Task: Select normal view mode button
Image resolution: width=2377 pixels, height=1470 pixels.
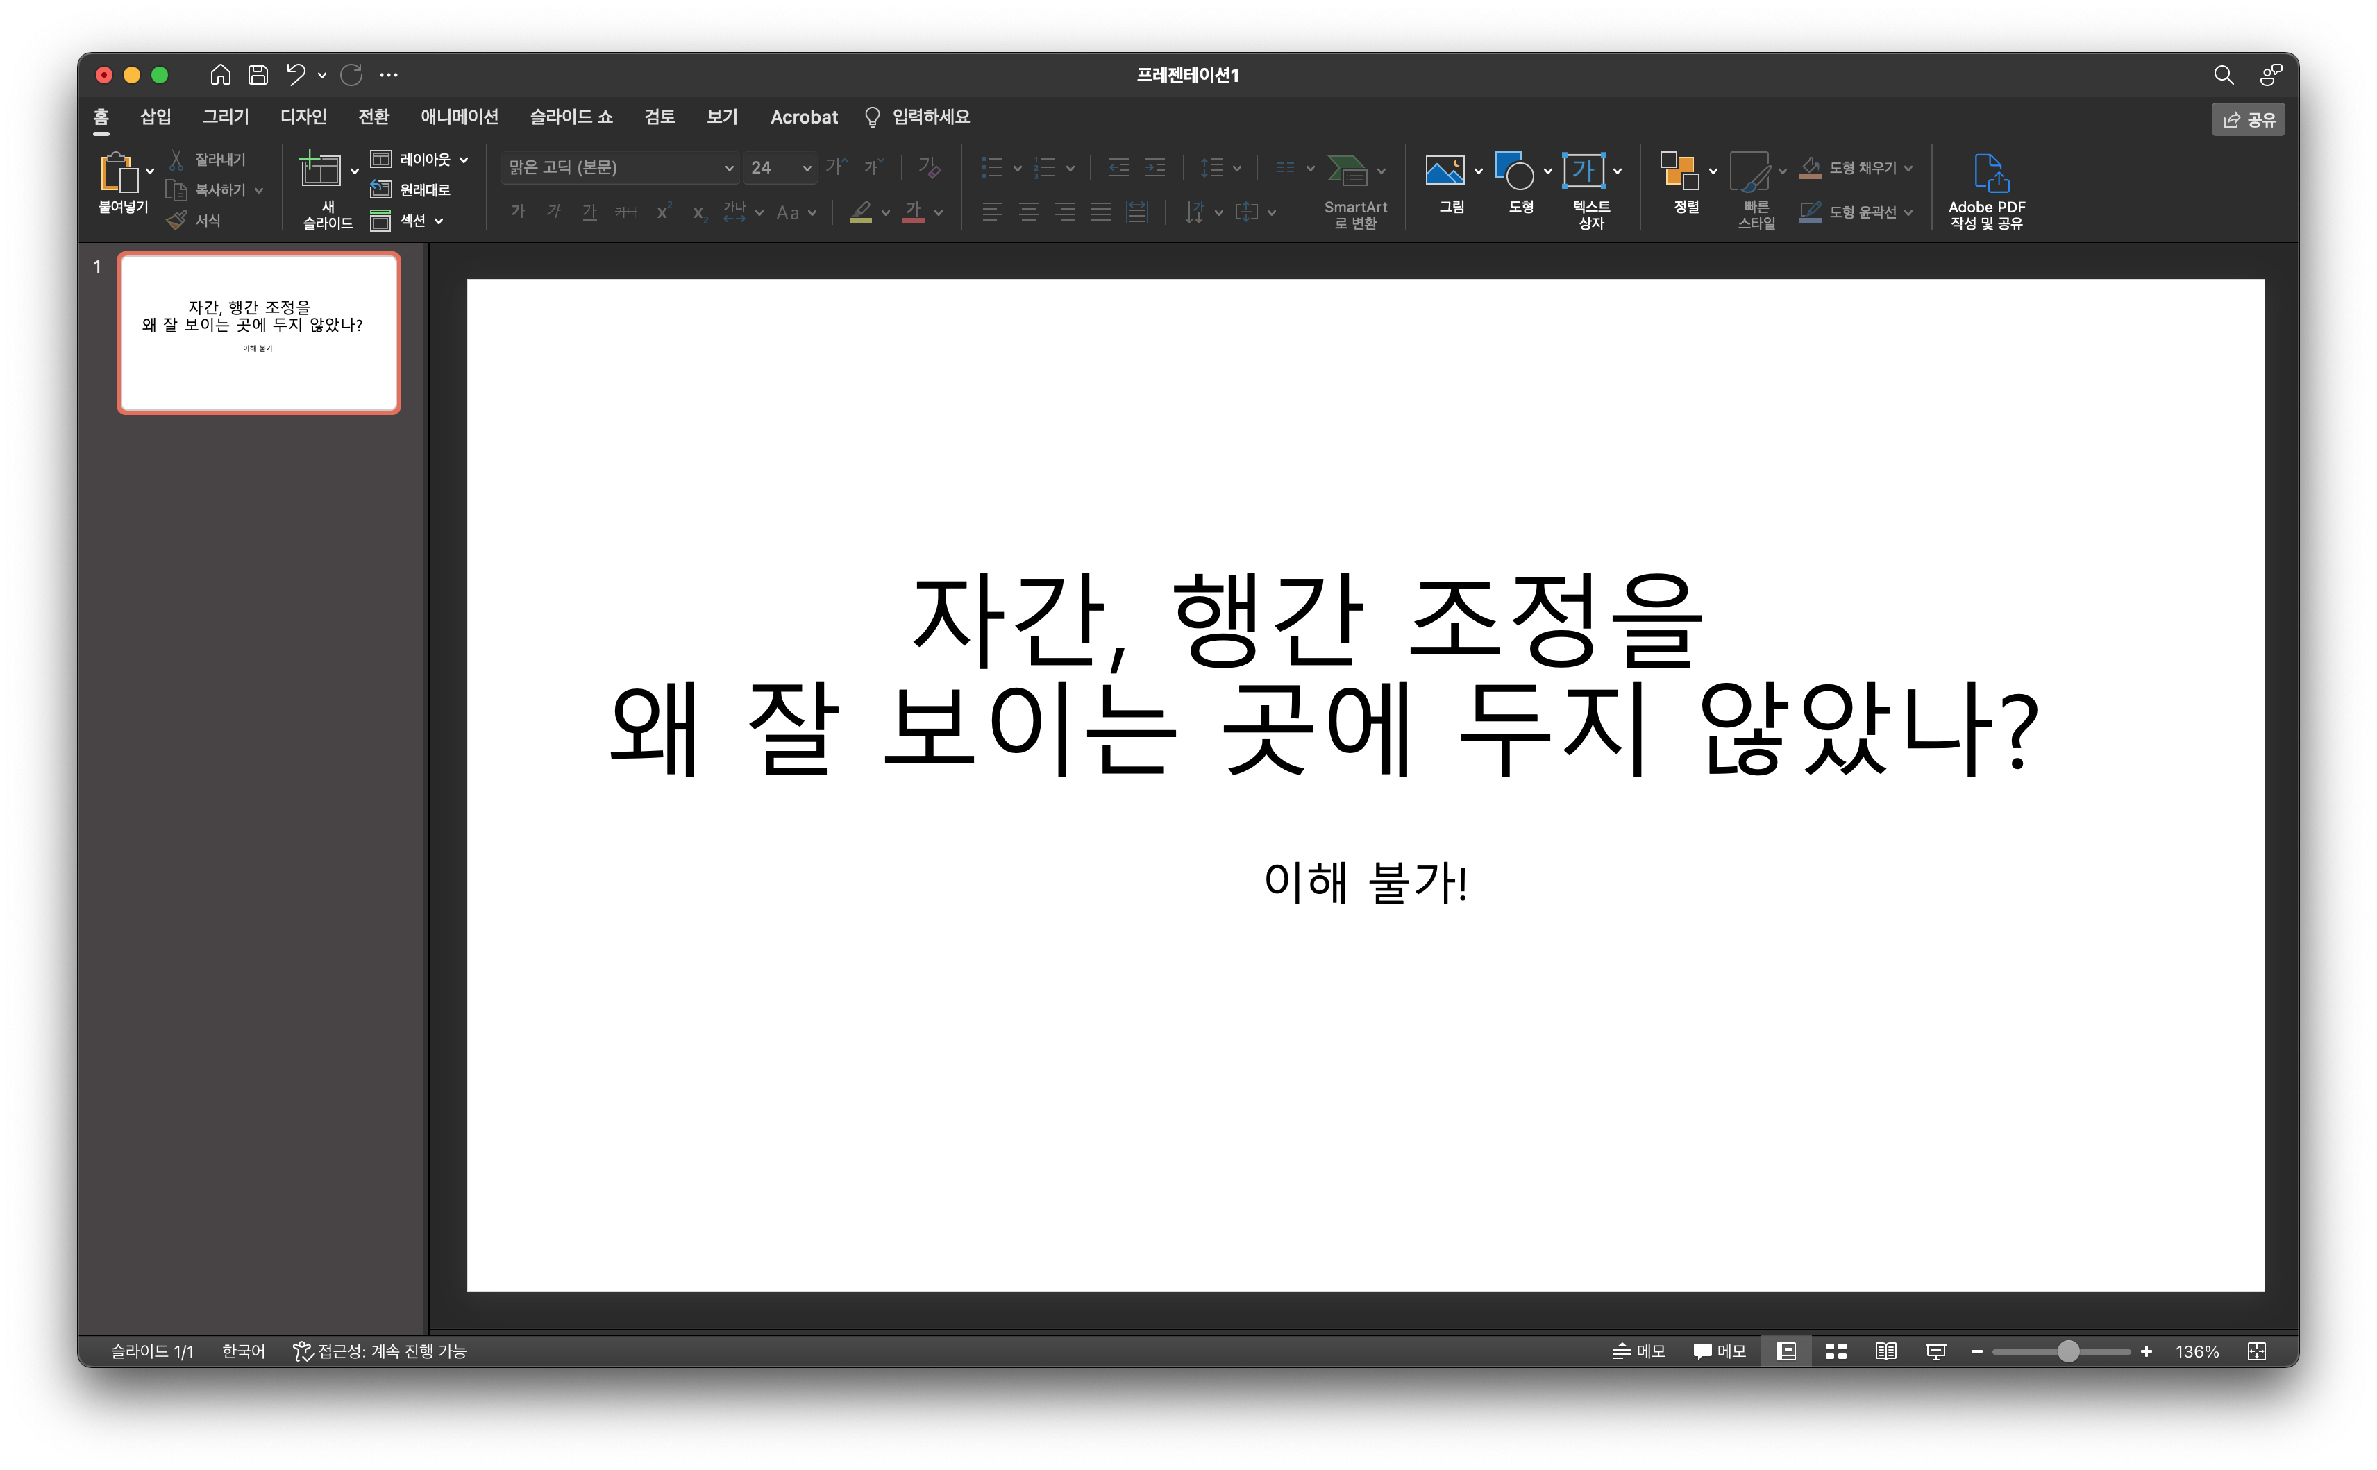Action: pyautogui.click(x=1786, y=1351)
